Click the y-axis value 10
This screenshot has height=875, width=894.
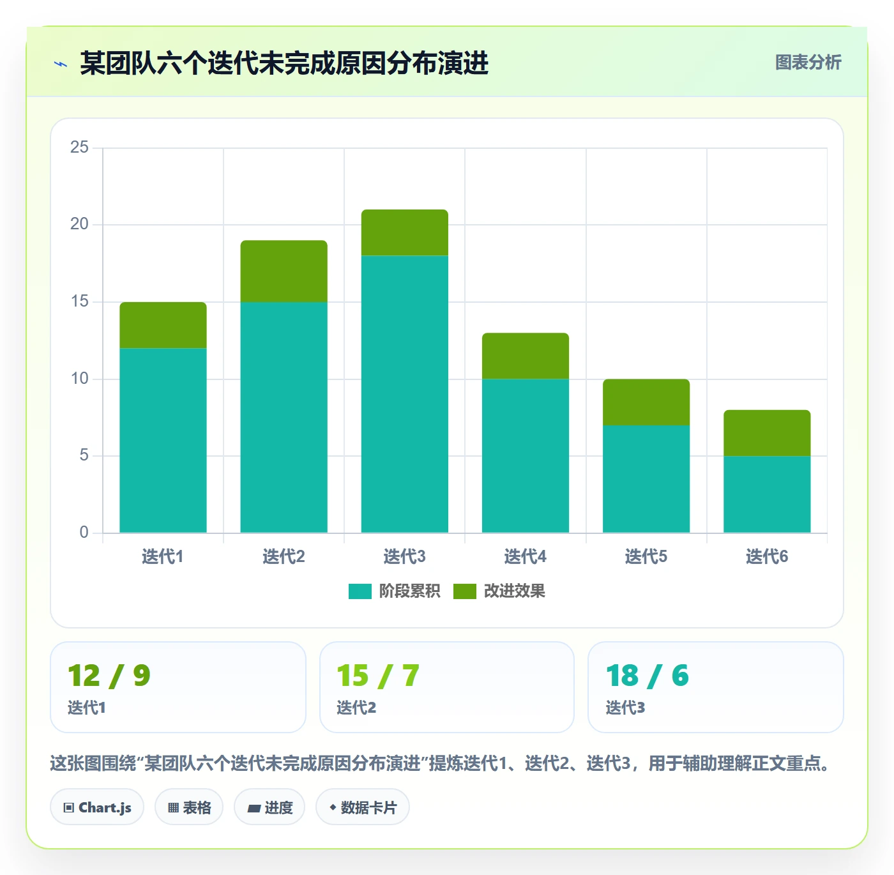tap(79, 379)
